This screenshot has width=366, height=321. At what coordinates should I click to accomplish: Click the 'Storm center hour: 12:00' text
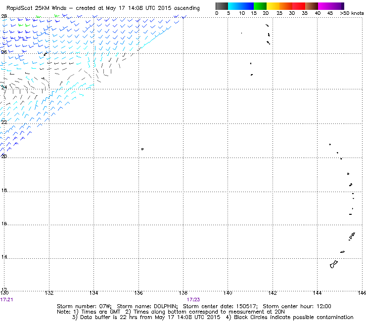pyautogui.click(x=297, y=306)
